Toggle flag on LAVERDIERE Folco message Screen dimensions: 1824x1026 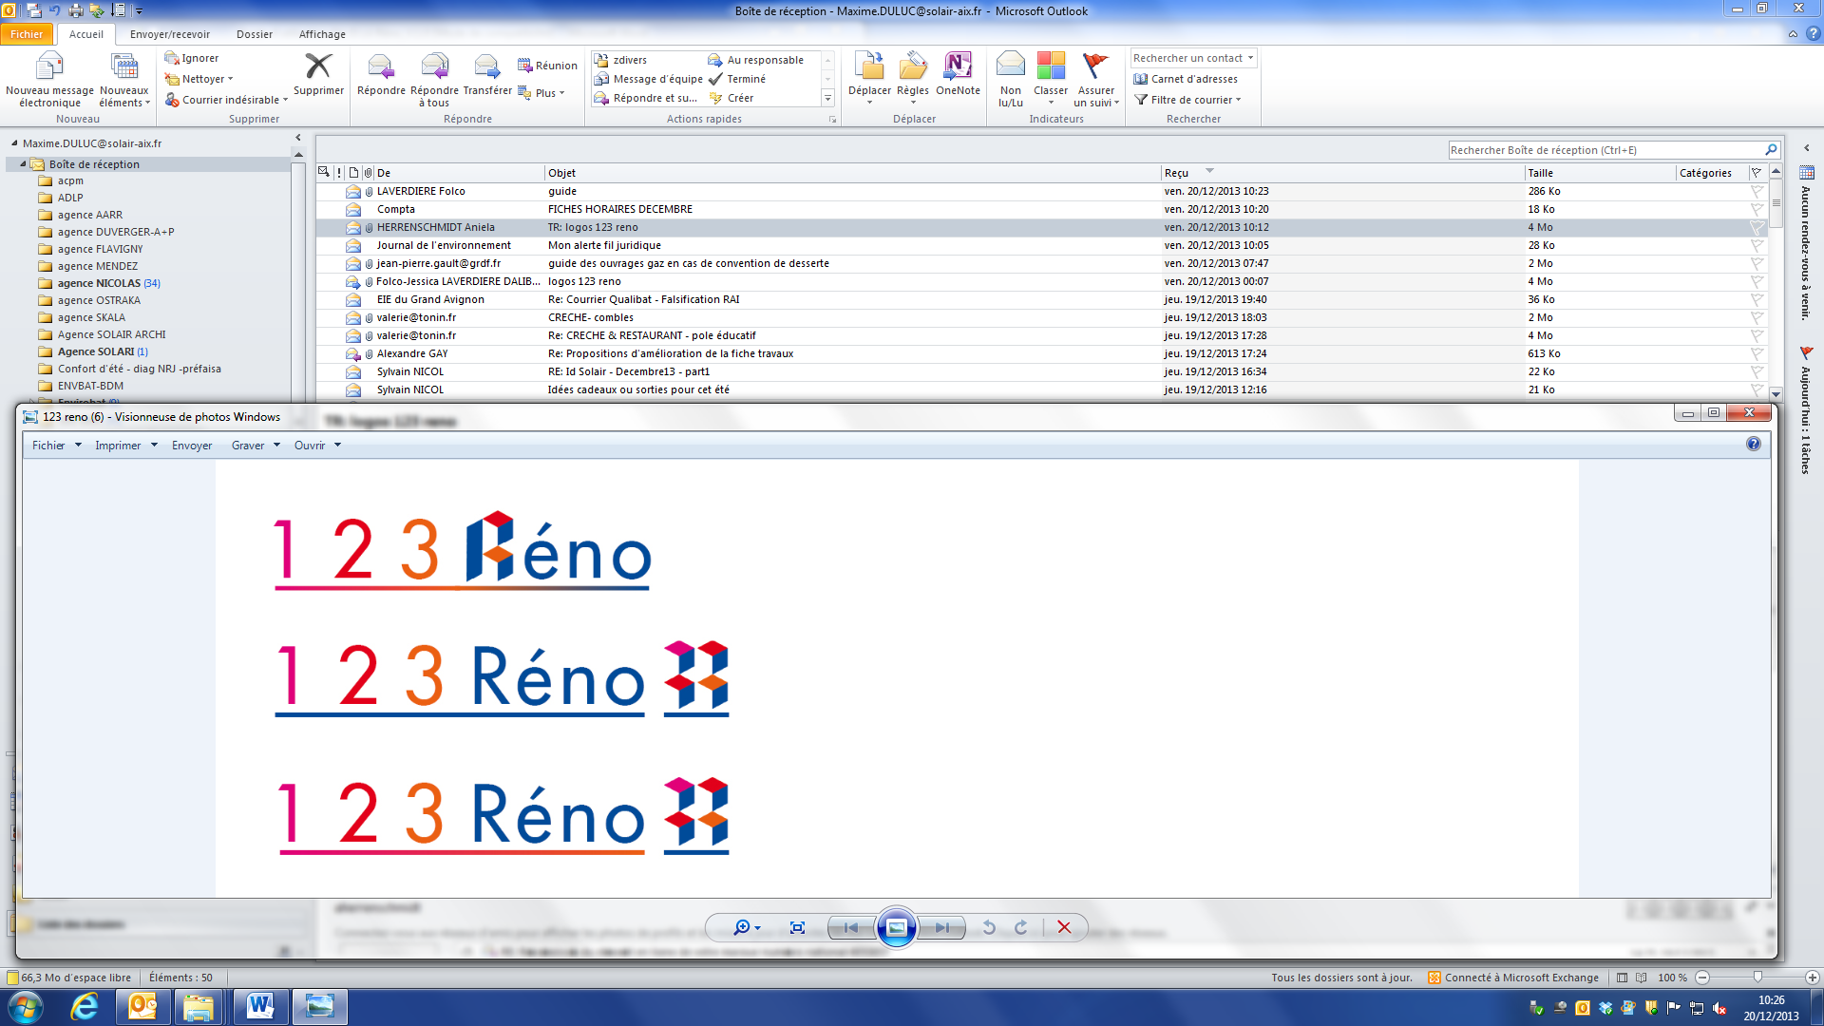tap(1757, 192)
